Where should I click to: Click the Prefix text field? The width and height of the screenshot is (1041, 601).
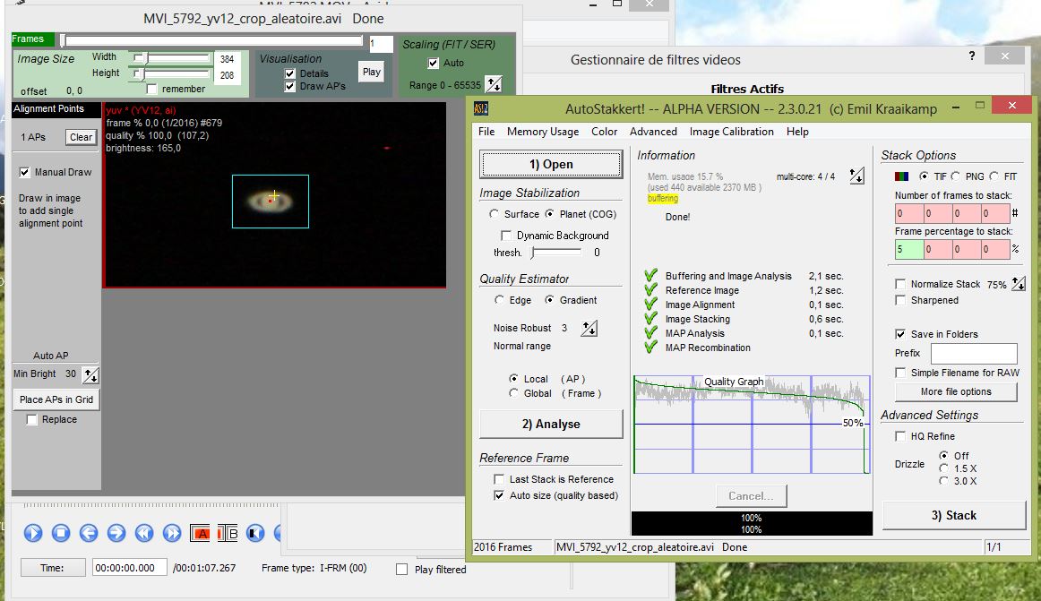(x=974, y=353)
